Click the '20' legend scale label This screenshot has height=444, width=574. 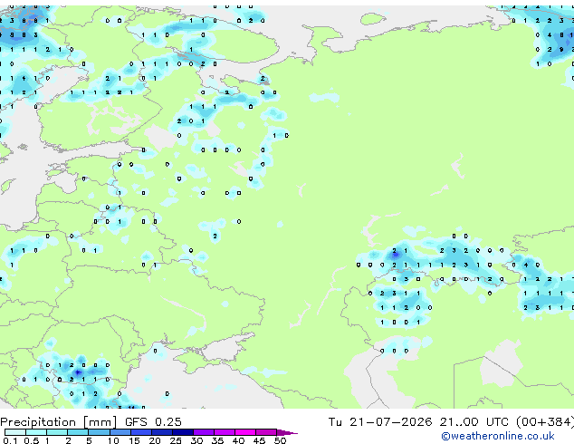(155, 440)
